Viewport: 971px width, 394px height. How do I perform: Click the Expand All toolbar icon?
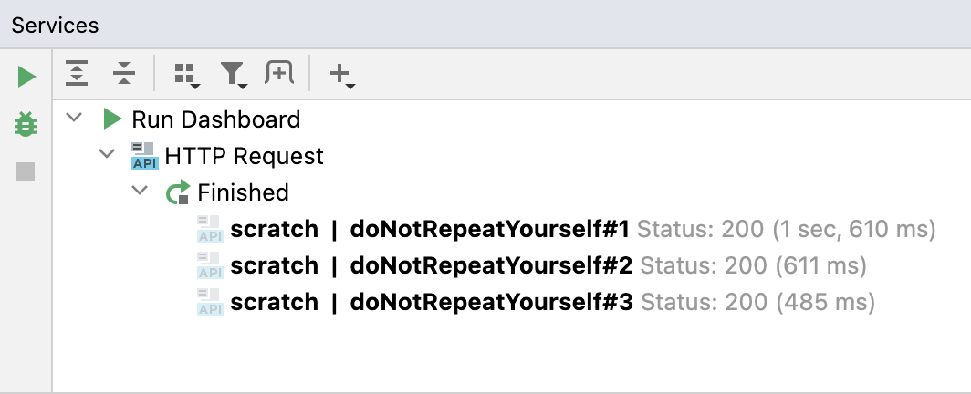(78, 74)
